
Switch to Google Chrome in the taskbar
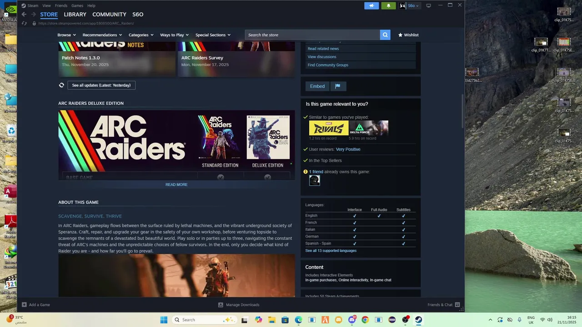365,320
